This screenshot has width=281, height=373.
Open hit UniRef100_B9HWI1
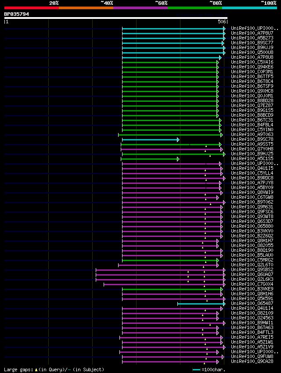click(252, 323)
